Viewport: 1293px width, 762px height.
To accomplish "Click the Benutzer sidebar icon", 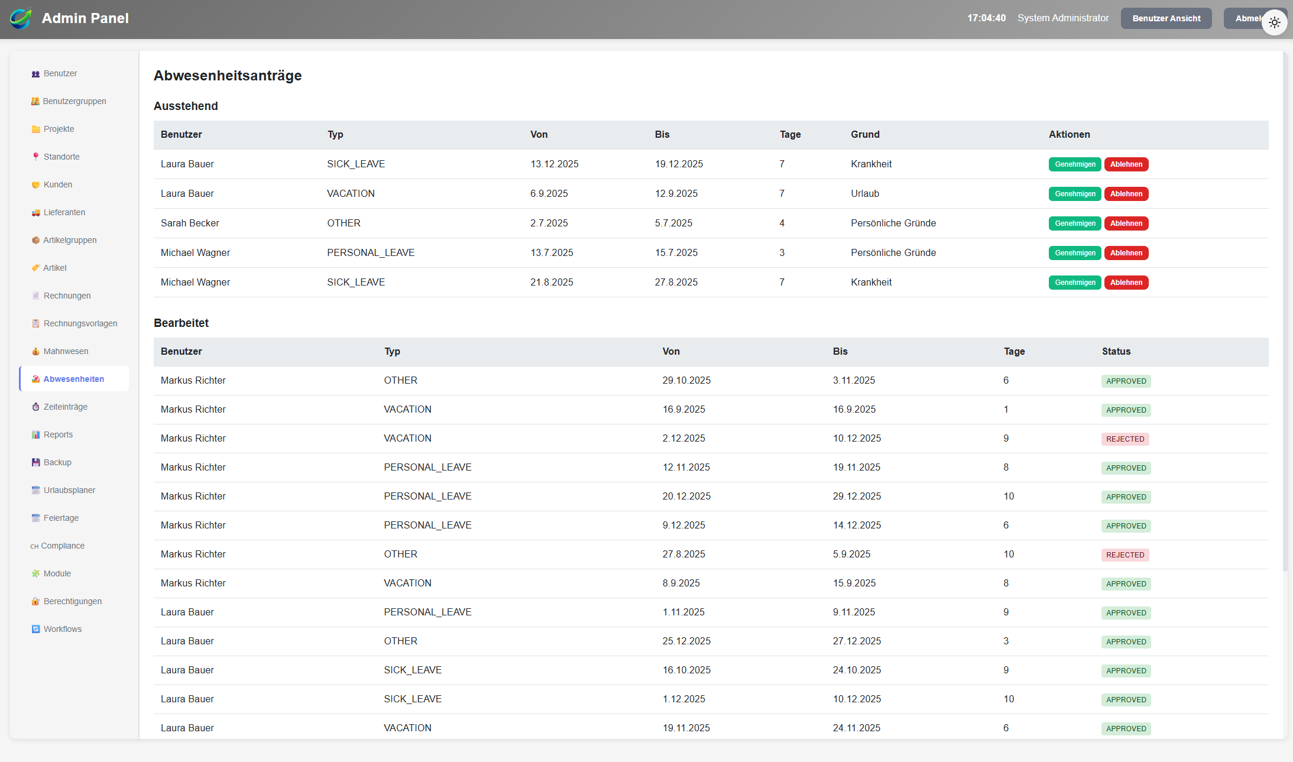I will point(35,74).
